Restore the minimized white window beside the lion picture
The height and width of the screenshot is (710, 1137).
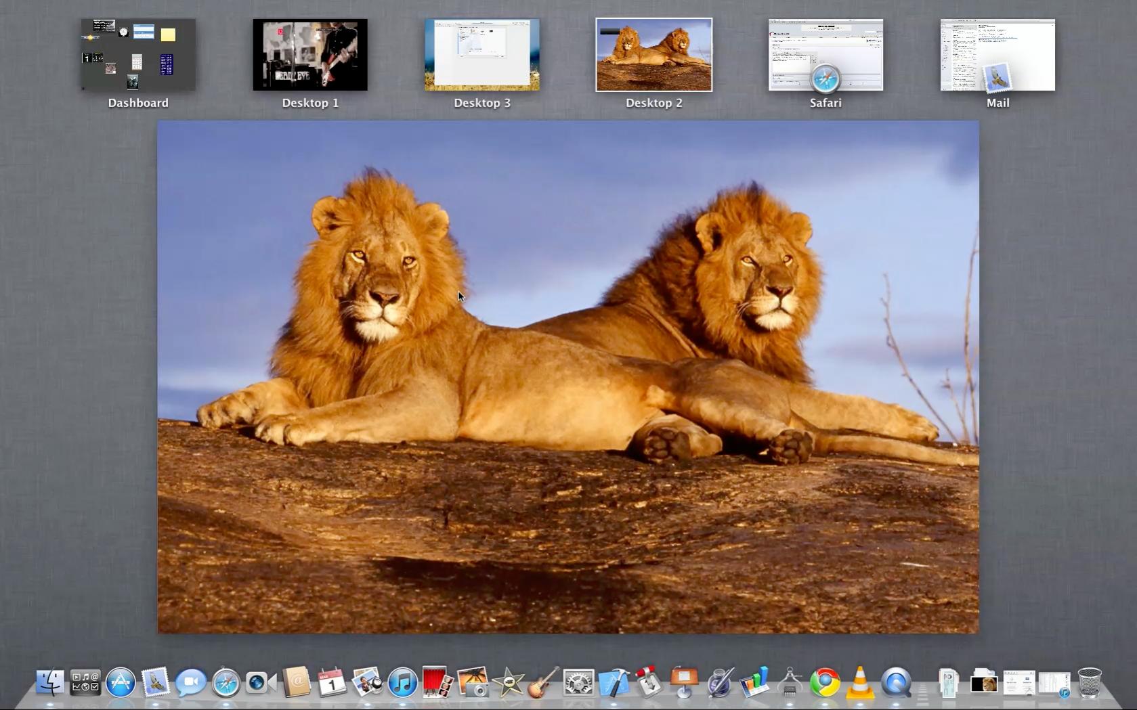[1019, 682]
